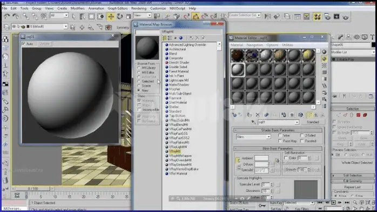Click the Auto Key button
The image size is (377, 212).
276,203
